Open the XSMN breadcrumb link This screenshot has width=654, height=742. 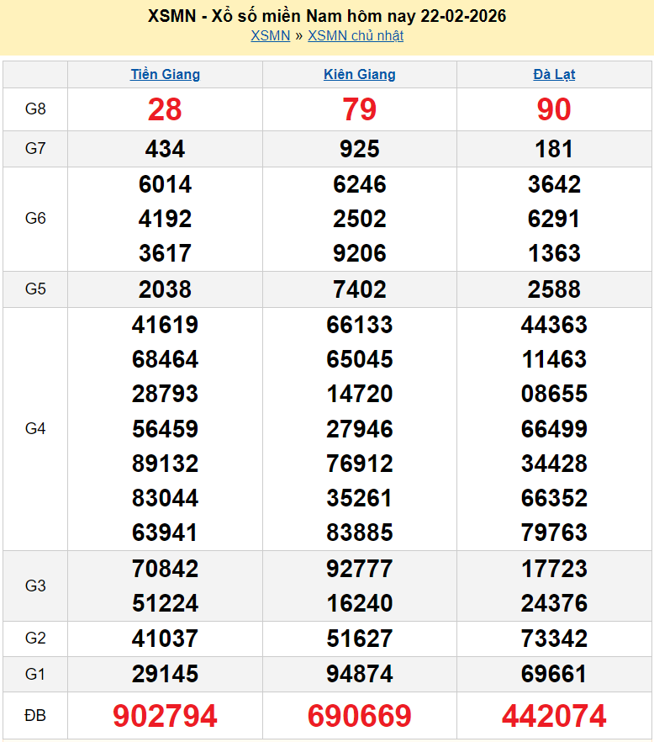(x=270, y=35)
